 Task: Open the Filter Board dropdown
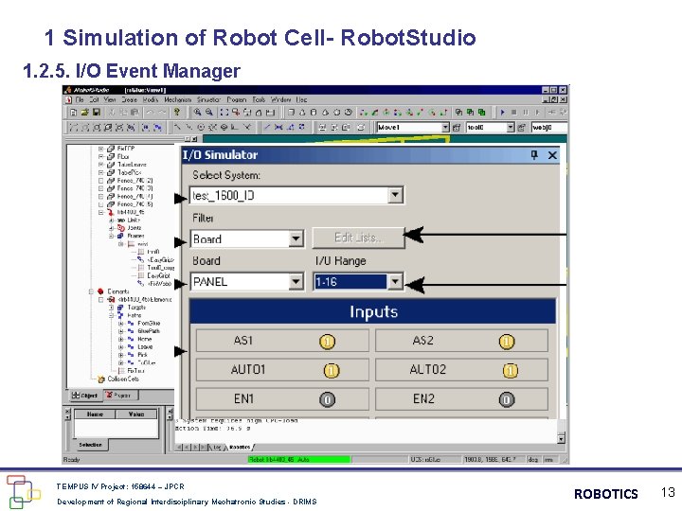click(x=296, y=238)
